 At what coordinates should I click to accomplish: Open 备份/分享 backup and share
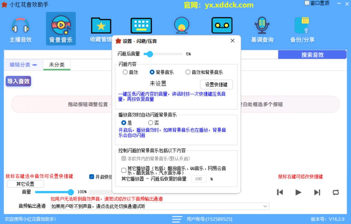tap(302, 28)
